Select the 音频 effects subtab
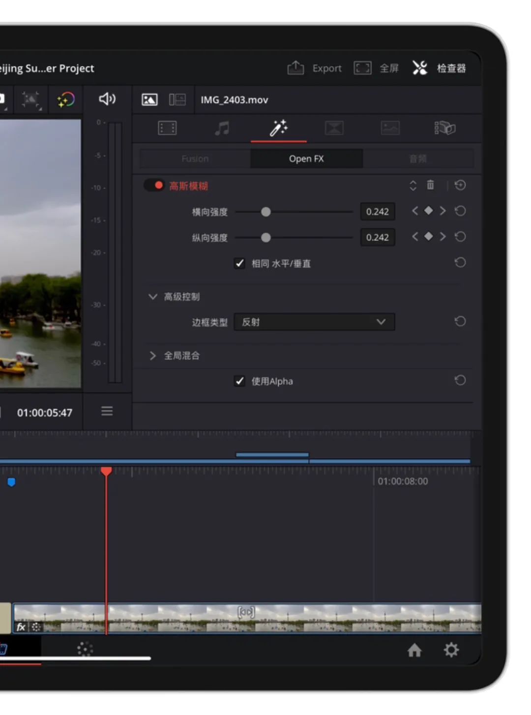The image size is (531, 715). (418, 158)
